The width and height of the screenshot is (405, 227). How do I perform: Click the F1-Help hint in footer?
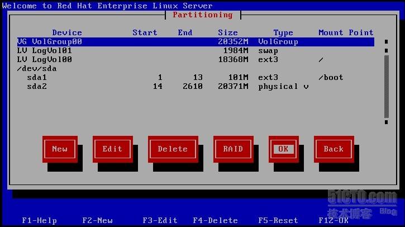pos(39,220)
